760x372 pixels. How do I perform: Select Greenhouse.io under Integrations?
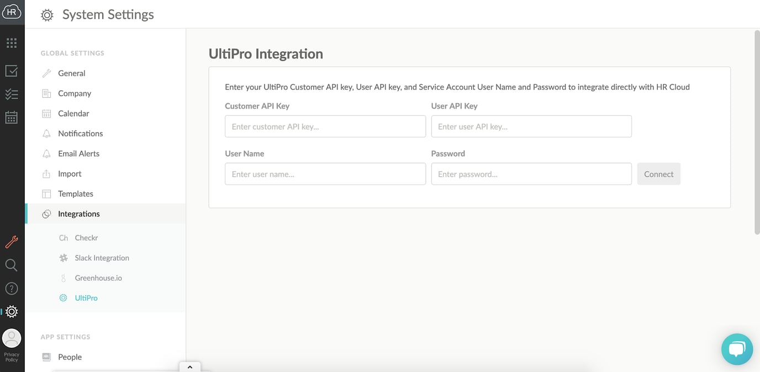(x=98, y=278)
